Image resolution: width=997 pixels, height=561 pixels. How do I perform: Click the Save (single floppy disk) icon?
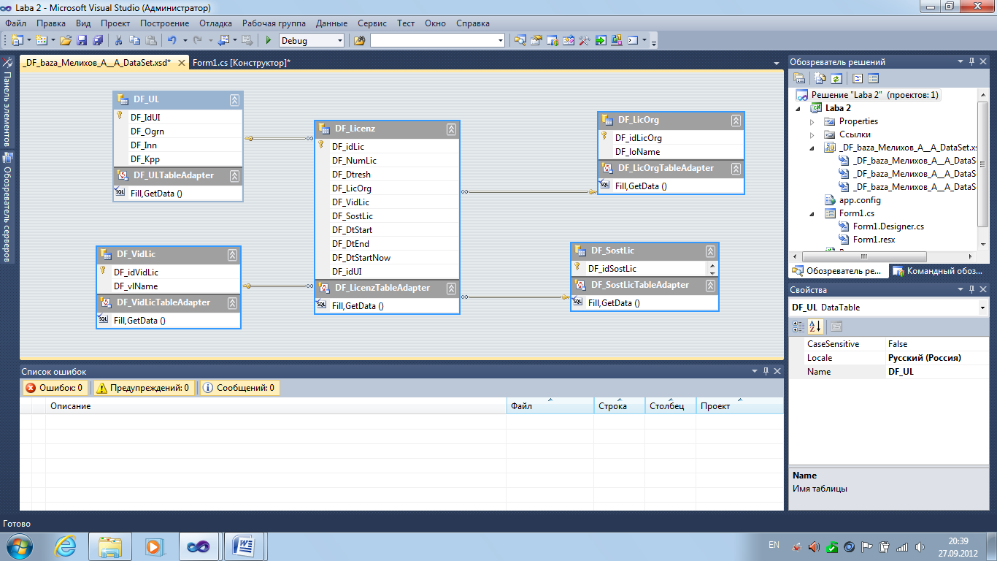pyautogui.click(x=81, y=40)
